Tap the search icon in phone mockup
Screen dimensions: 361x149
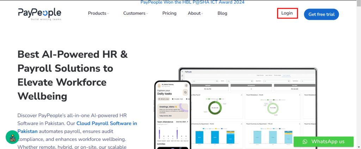coord(185,92)
